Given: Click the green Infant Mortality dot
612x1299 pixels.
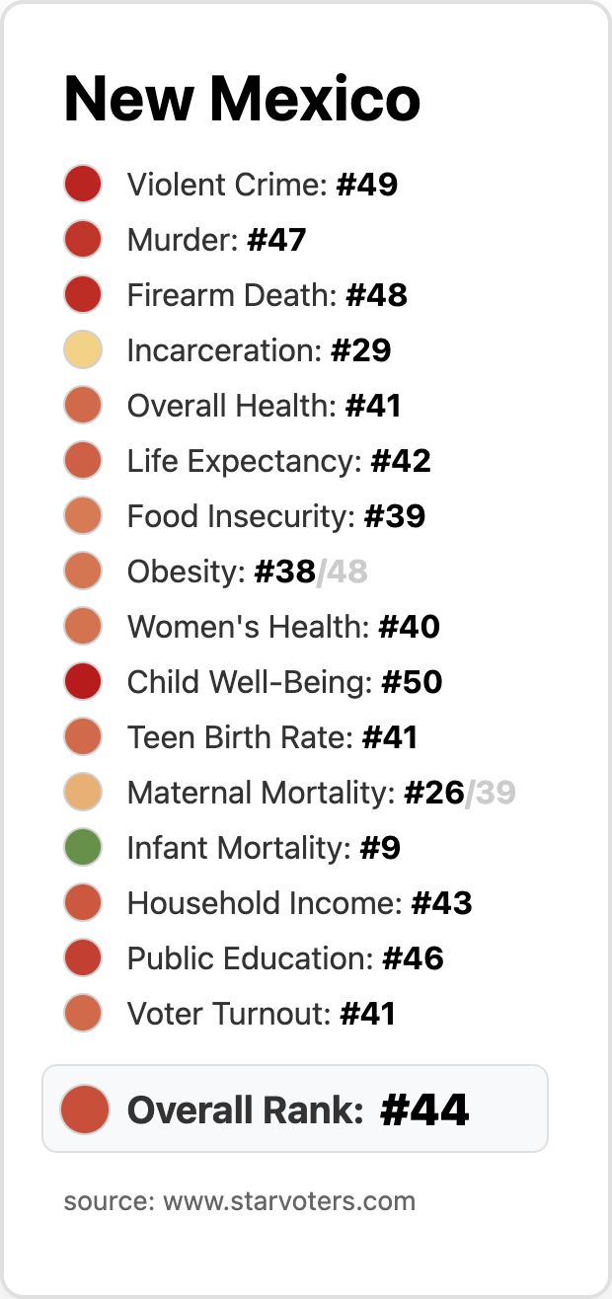Looking at the screenshot, I should click(x=83, y=848).
